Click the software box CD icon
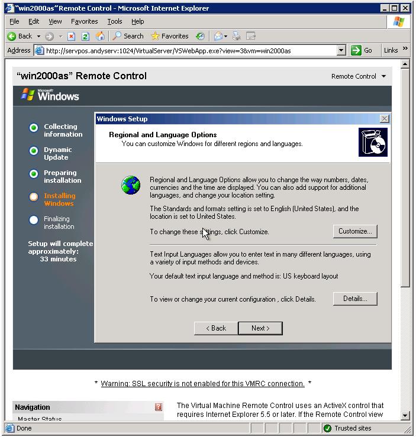This screenshot has height=437, width=416. click(x=373, y=142)
